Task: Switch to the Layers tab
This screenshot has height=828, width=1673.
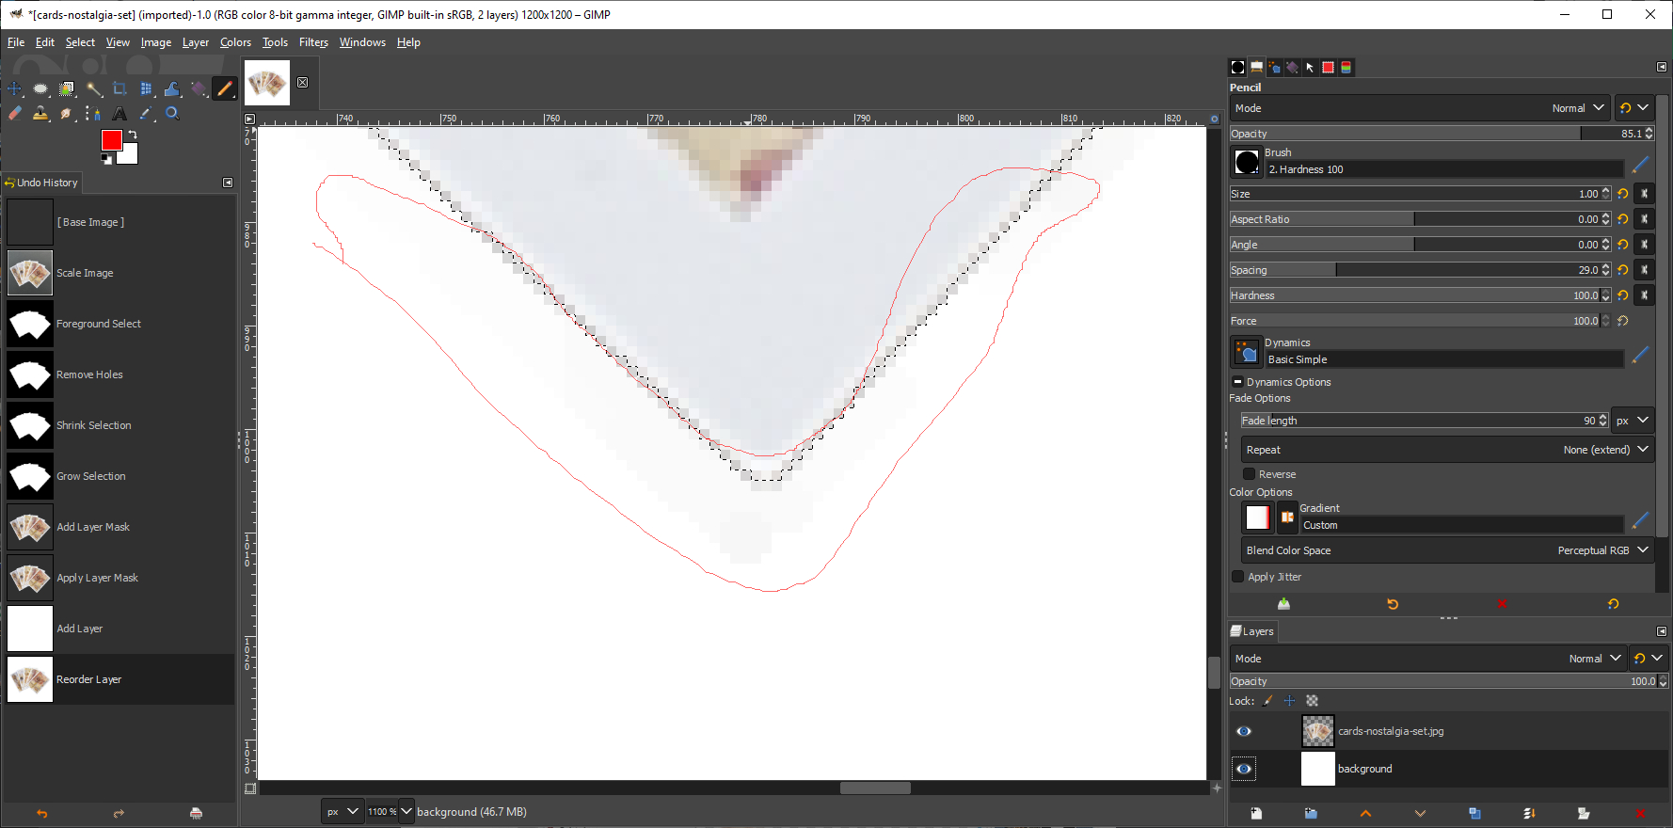Action: coord(1252,631)
